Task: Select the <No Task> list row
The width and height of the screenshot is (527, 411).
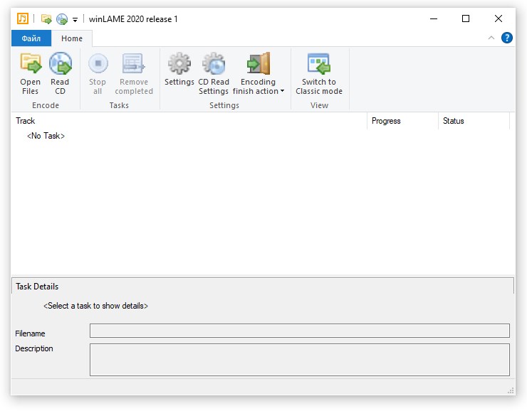Action: point(46,136)
